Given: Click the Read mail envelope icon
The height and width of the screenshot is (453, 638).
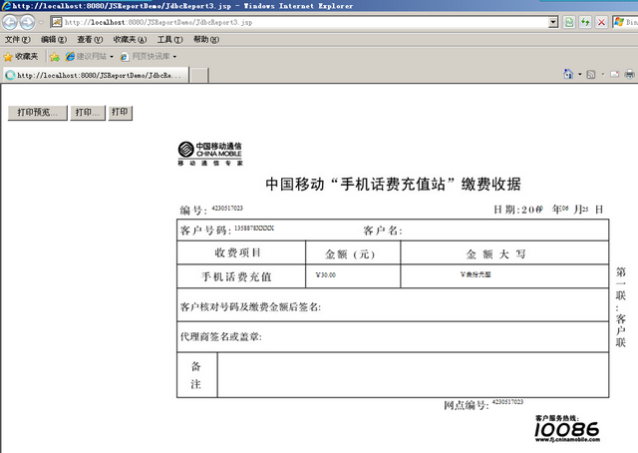Looking at the screenshot, I should tap(615, 74).
